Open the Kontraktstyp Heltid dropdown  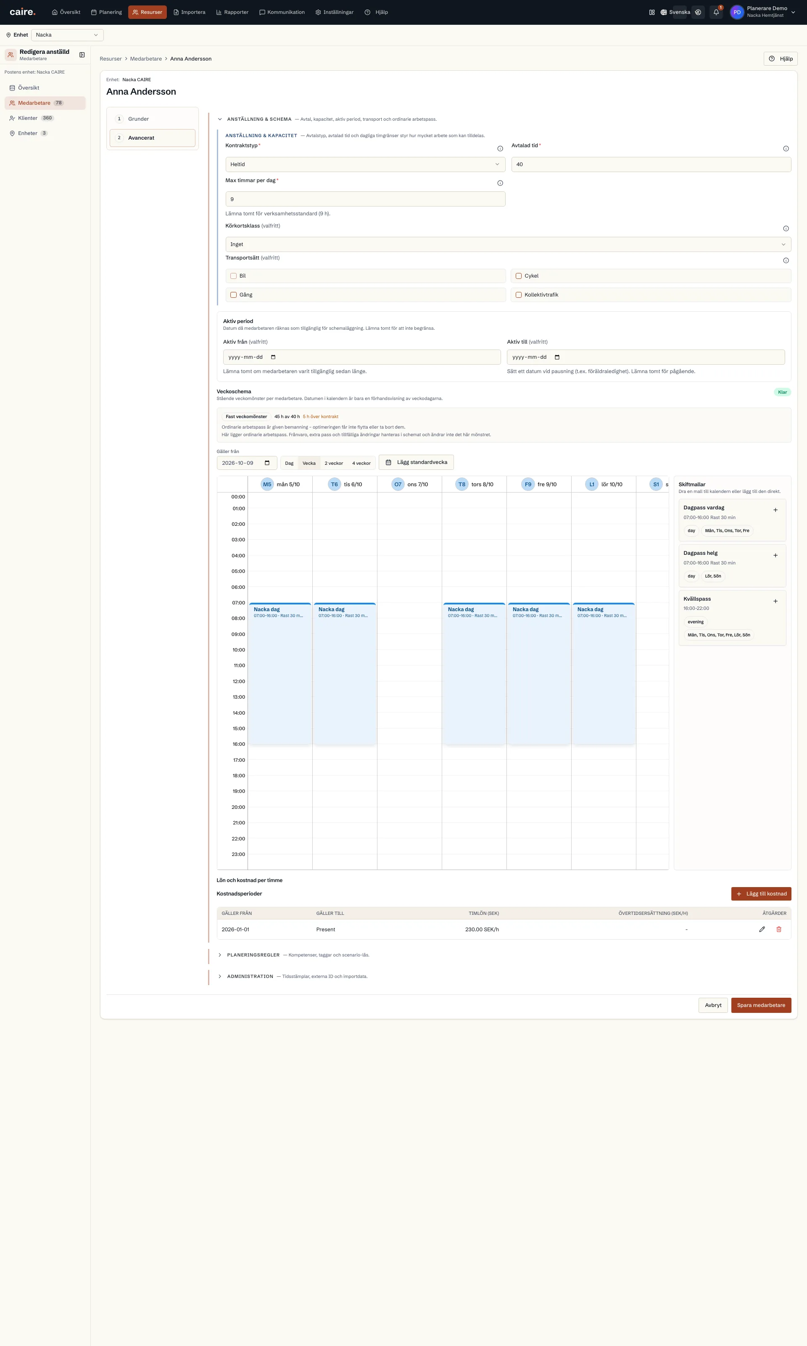(365, 164)
